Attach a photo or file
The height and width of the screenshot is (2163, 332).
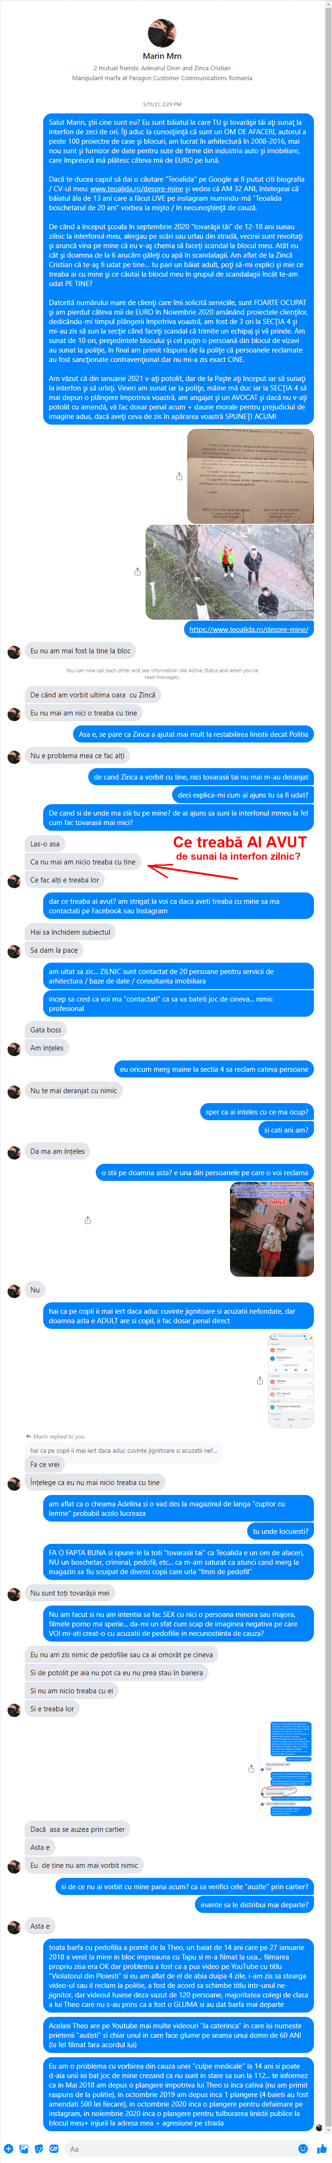23,2148
